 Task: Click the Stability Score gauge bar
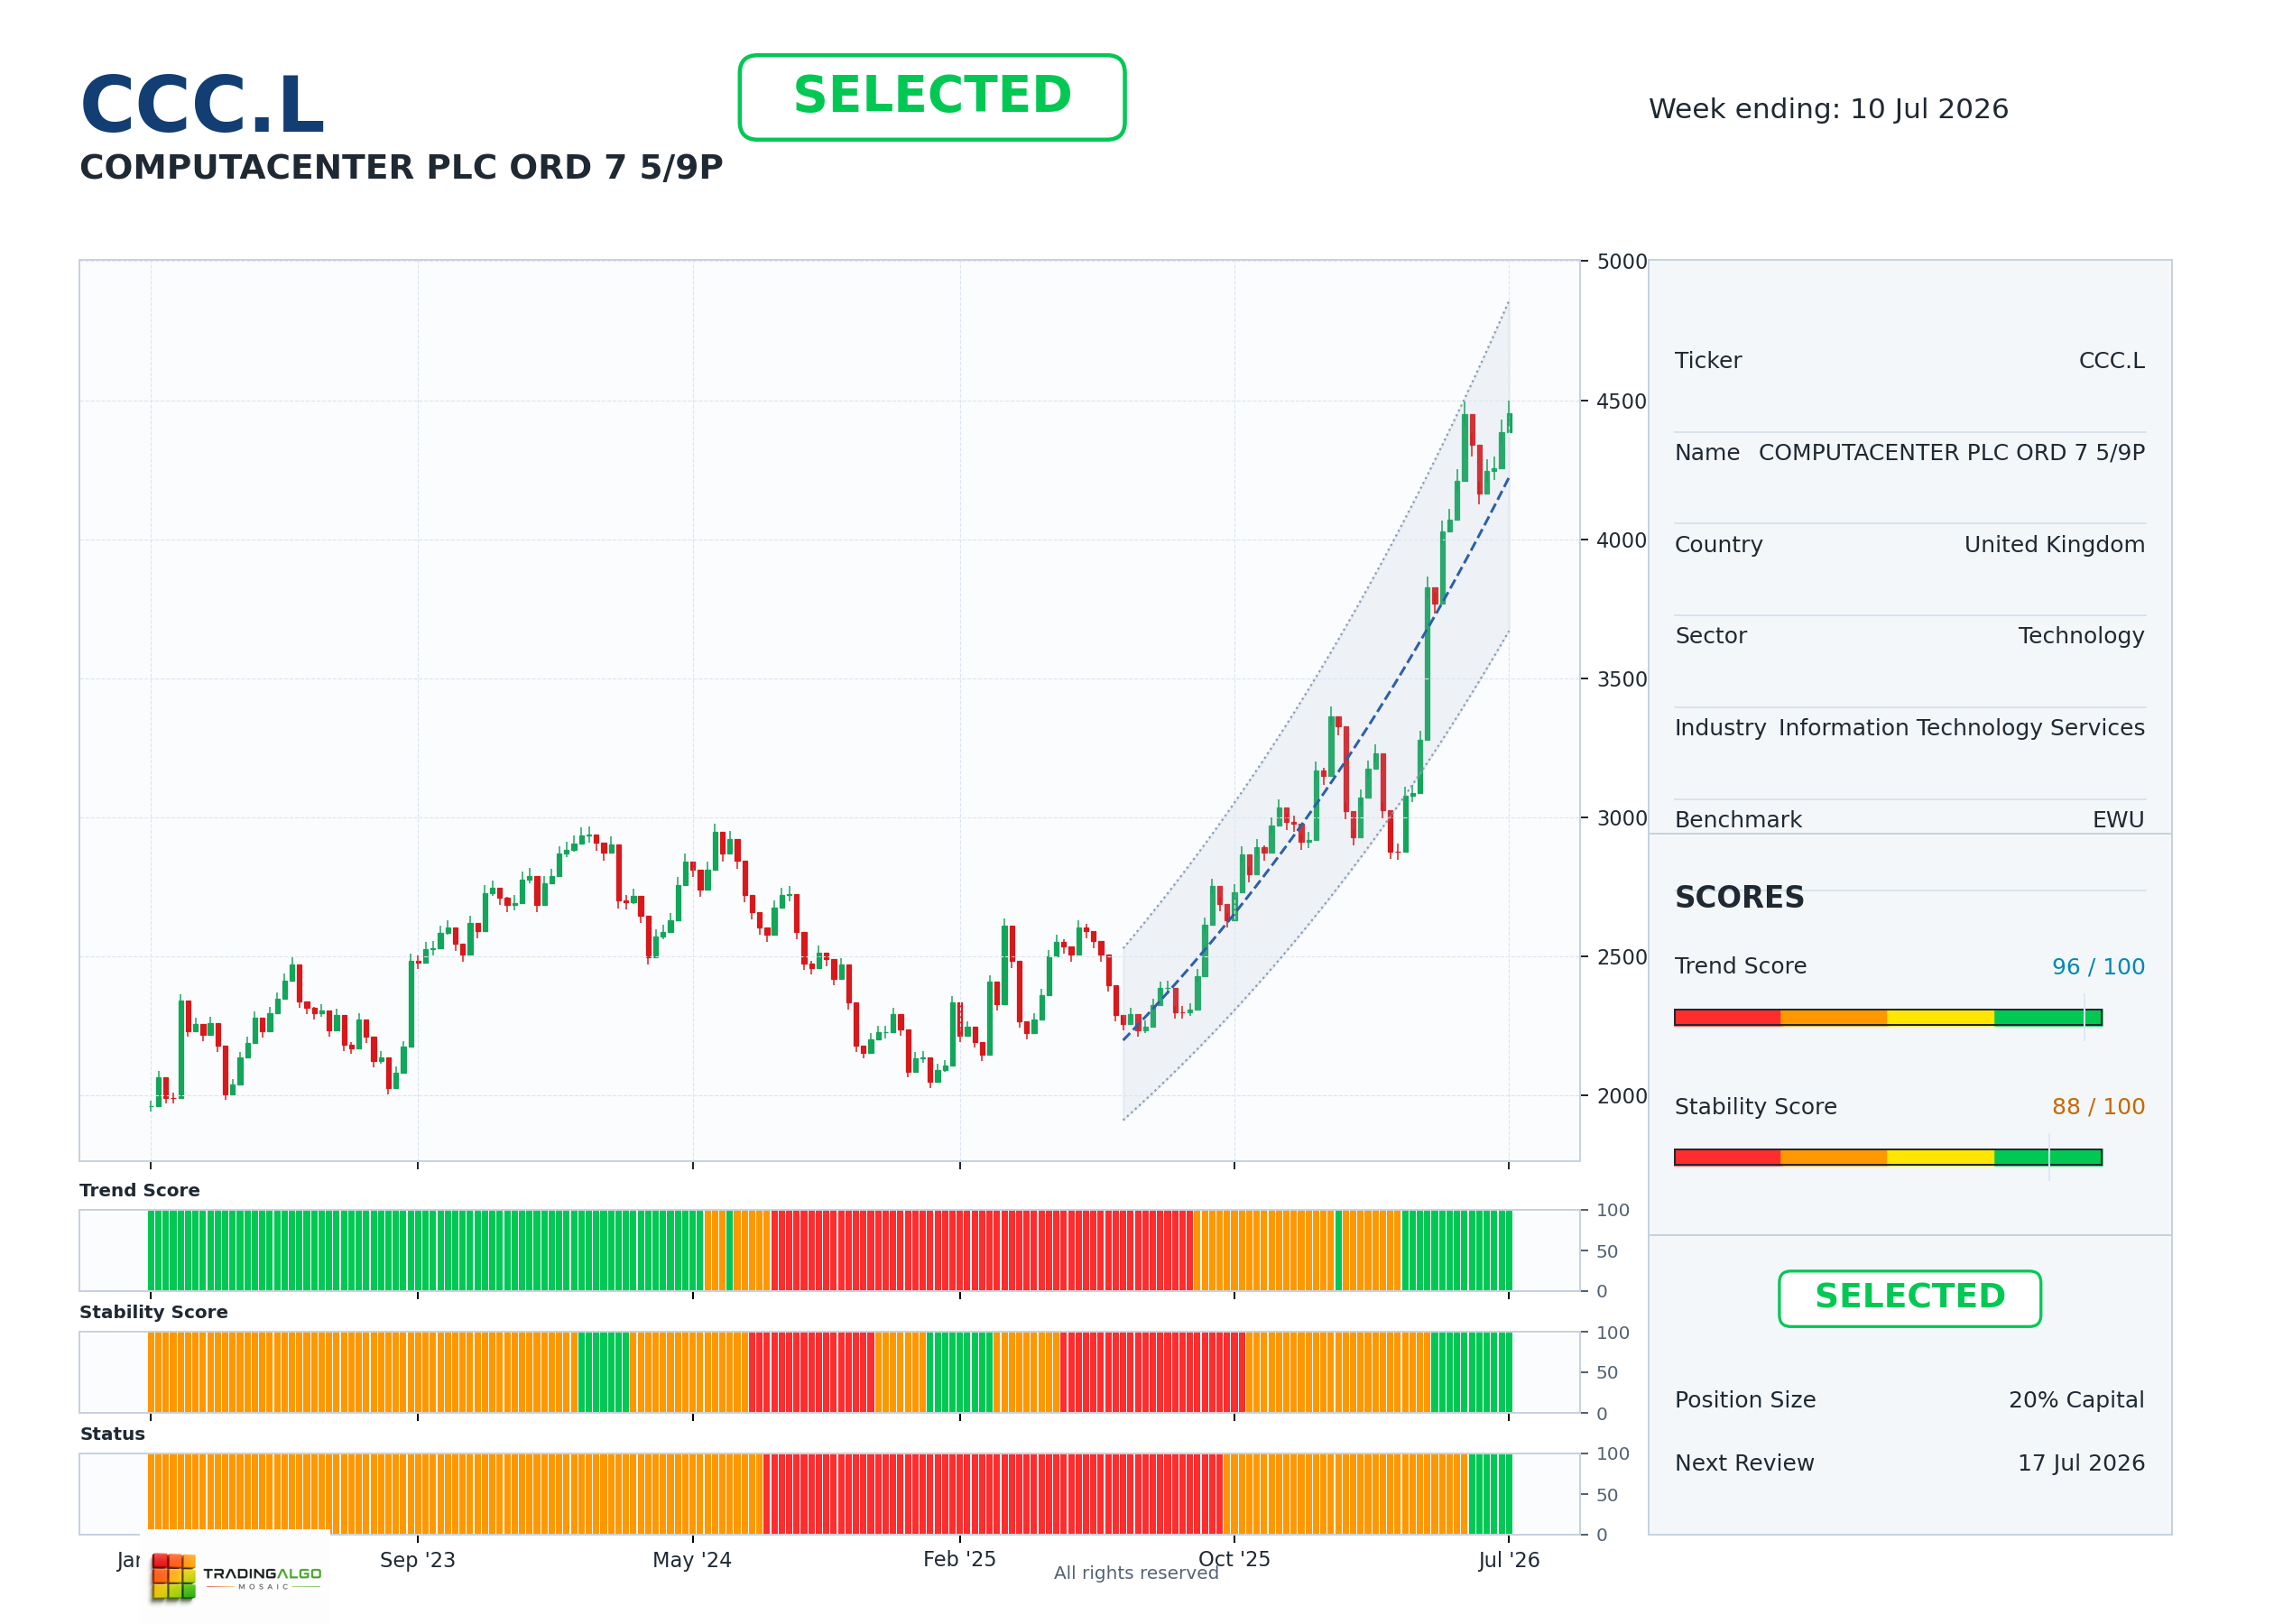pyautogui.click(x=1888, y=1157)
